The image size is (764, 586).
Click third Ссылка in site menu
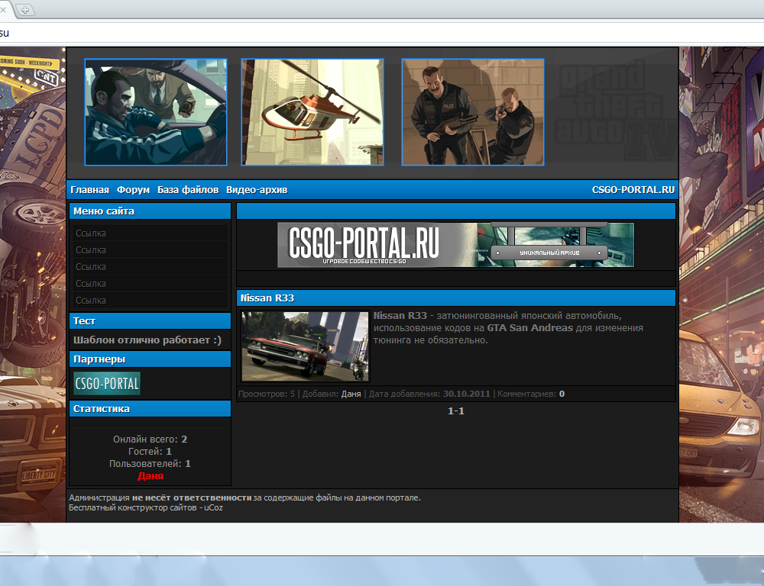[x=150, y=267]
